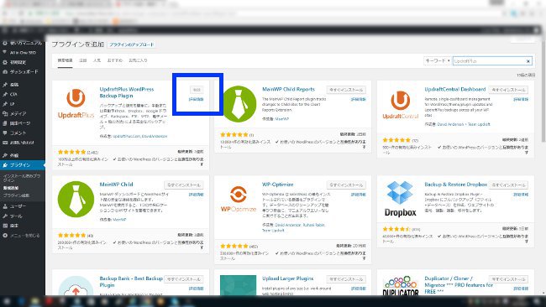546x307 pixels.
Task: Open the 設定 settings menu icon
Action: click(5, 226)
